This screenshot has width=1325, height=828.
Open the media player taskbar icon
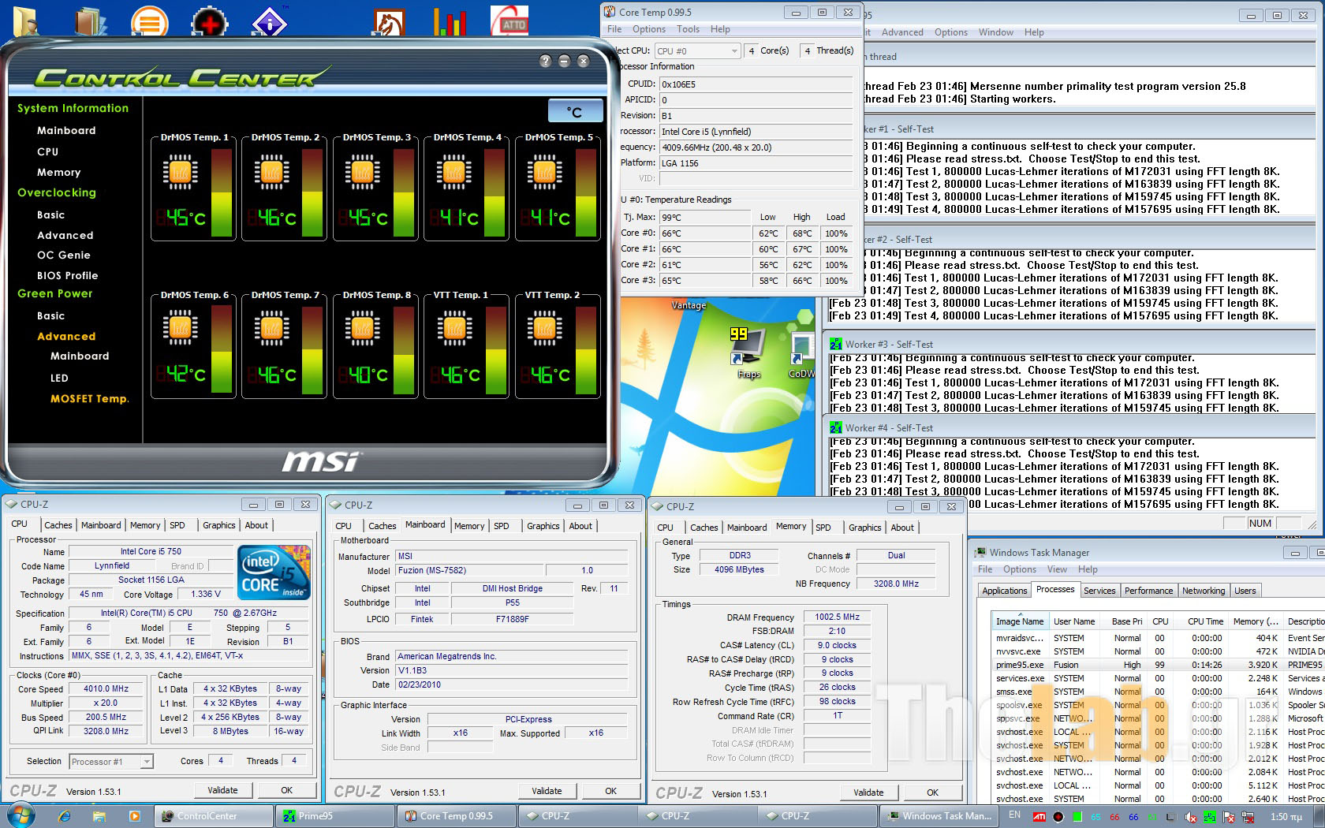pyautogui.click(x=134, y=816)
